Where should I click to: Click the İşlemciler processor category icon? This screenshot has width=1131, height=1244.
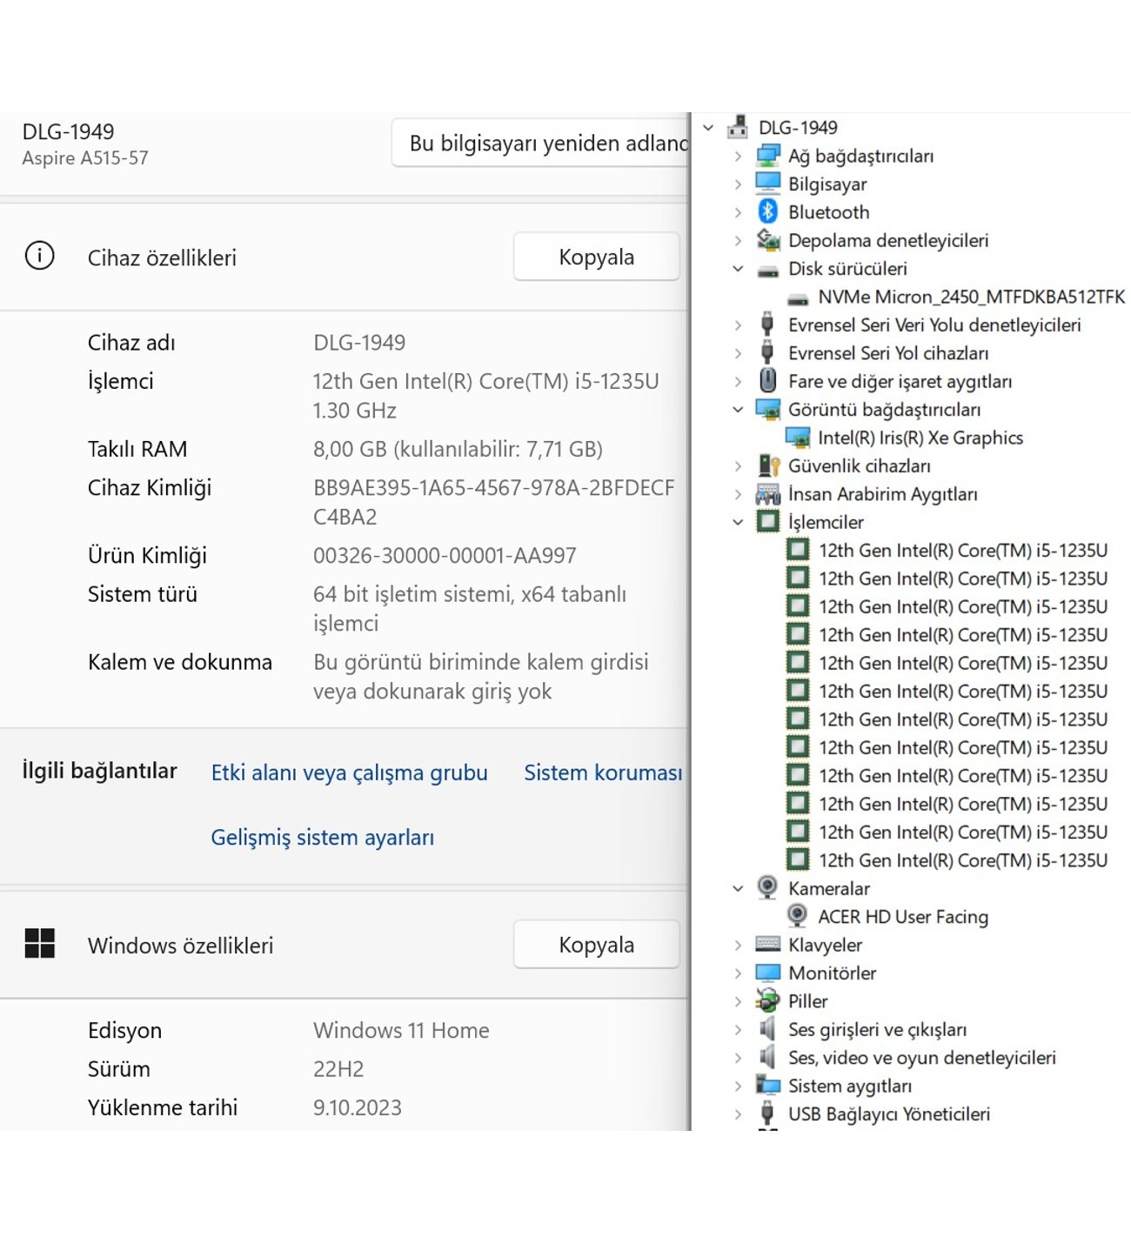(767, 522)
